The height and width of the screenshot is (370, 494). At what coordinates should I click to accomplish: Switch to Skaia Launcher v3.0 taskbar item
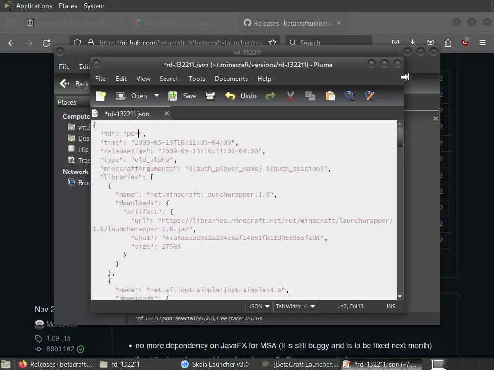pos(215,364)
